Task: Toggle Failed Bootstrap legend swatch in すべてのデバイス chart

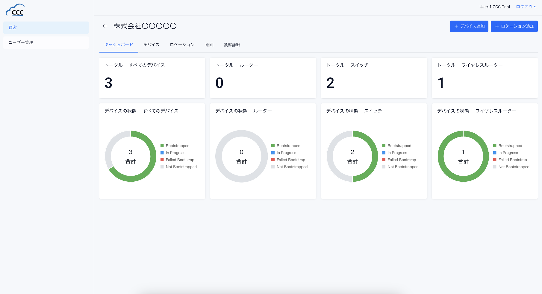Action: (x=162, y=160)
